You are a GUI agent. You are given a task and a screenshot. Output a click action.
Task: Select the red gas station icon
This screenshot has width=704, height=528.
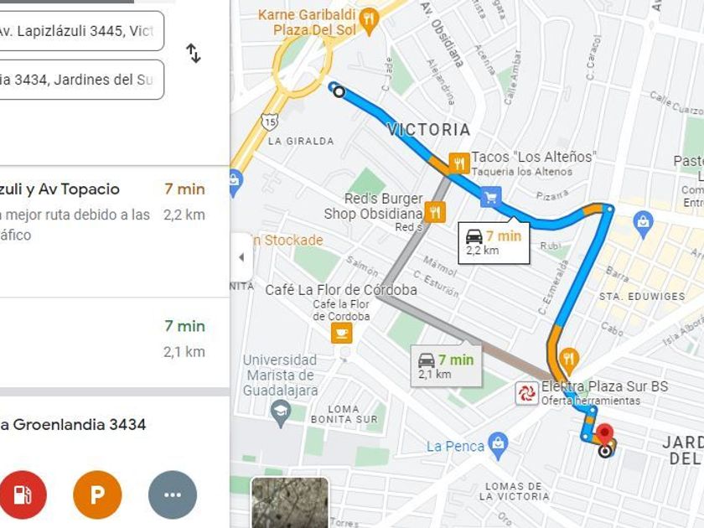(22, 494)
